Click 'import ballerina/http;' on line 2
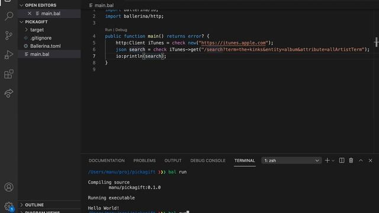Screen dimensions: 379x213 point(134,16)
